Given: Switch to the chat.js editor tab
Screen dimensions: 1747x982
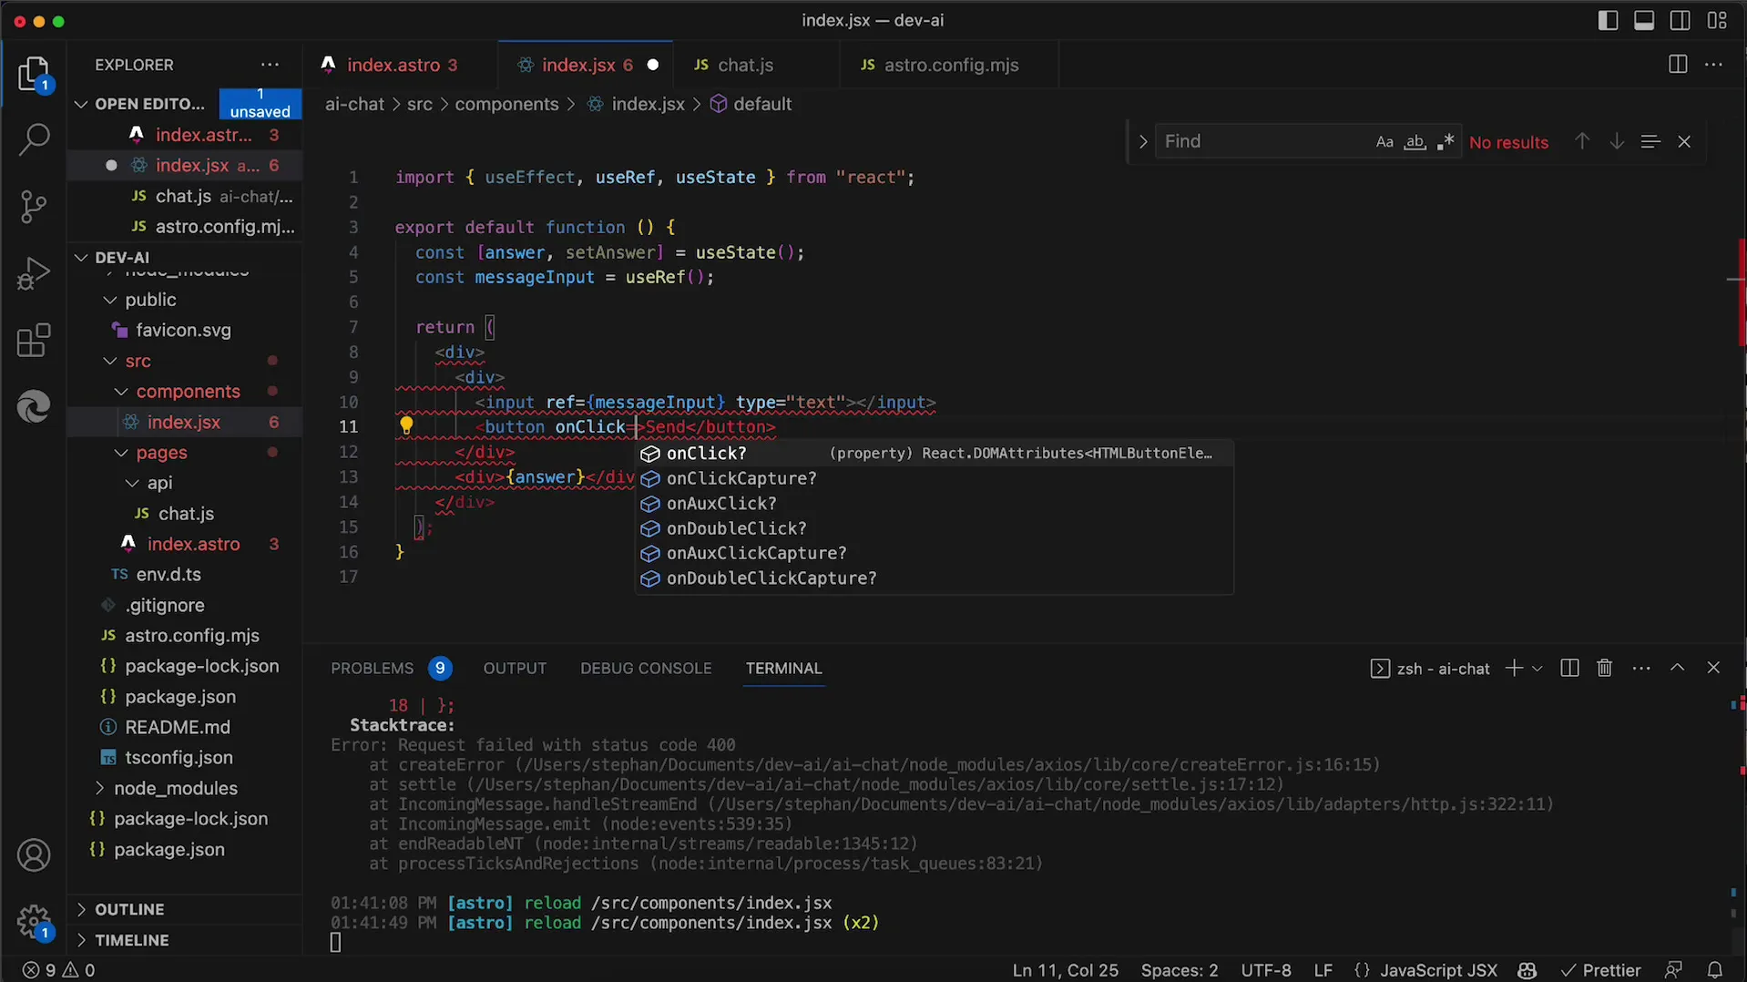Looking at the screenshot, I should [745, 65].
